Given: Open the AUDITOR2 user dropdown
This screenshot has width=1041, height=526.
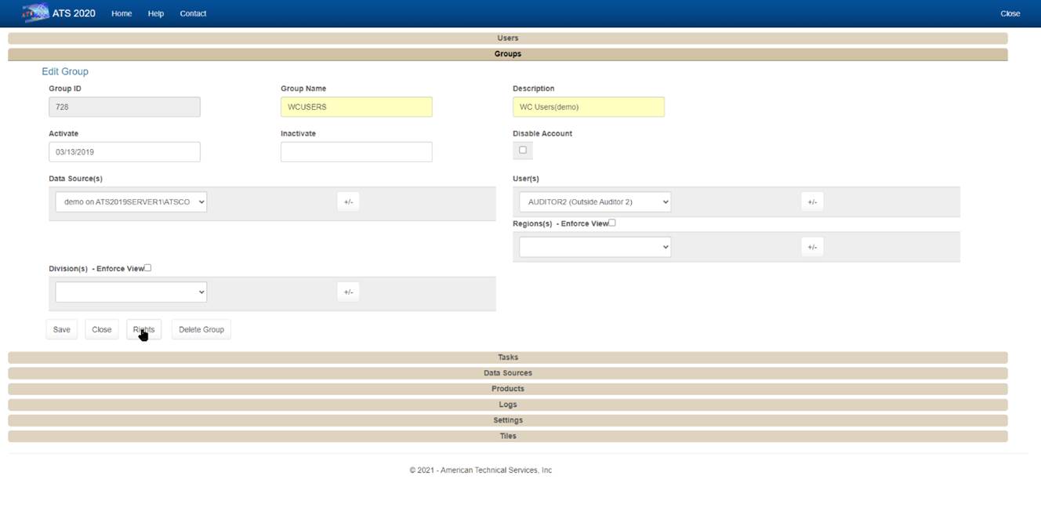Looking at the screenshot, I should point(595,201).
